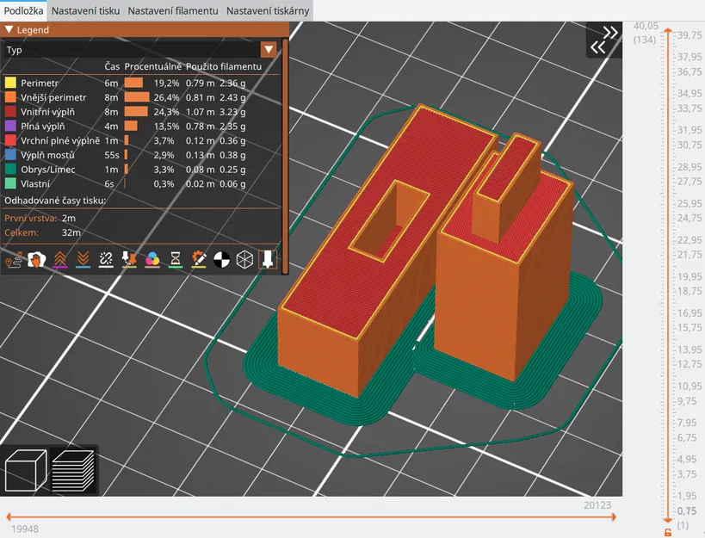
Task: Toggle retractions up-arrows icon
Action: click(x=59, y=260)
